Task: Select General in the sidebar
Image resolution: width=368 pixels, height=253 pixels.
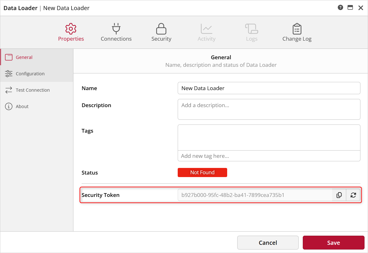Action: pyautogui.click(x=37, y=57)
